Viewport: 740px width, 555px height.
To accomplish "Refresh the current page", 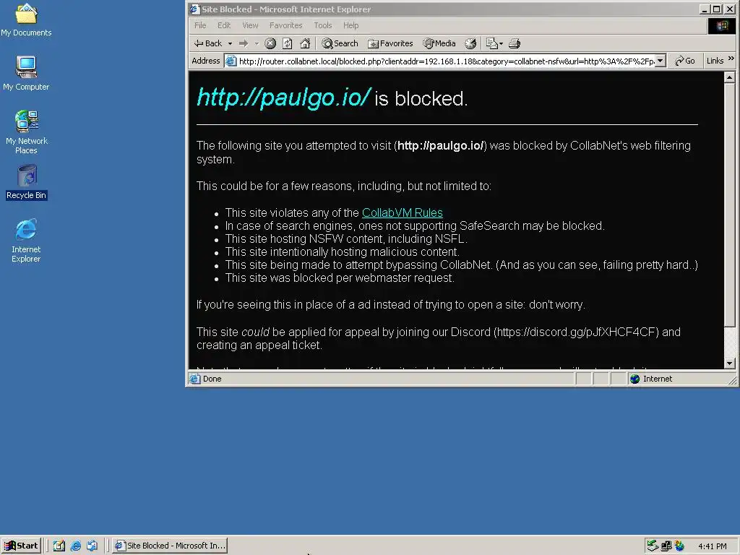I will click(x=288, y=44).
